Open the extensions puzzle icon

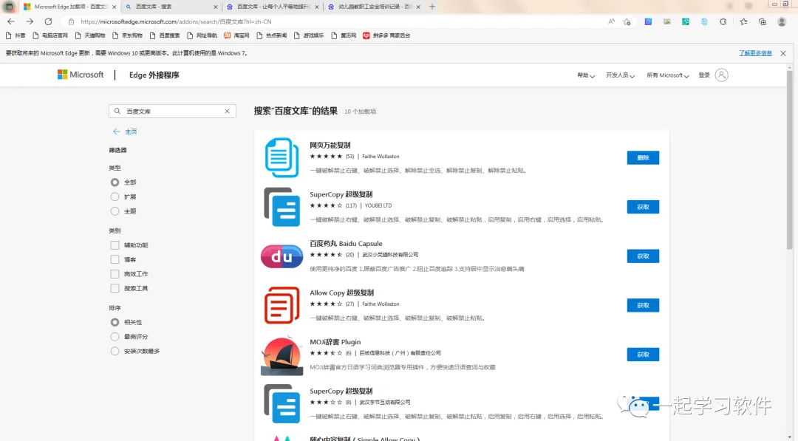point(723,21)
